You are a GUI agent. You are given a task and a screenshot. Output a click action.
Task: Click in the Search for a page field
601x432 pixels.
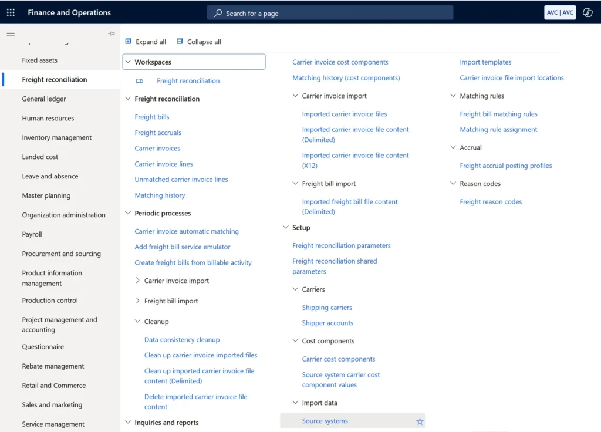(329, 12)
